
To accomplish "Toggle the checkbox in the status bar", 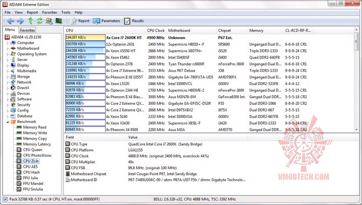I will tap(6, 199).
